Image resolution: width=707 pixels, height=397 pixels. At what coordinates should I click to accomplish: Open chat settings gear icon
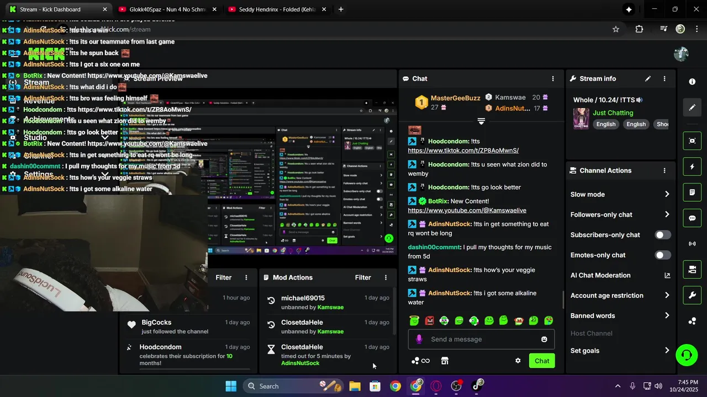518,361
